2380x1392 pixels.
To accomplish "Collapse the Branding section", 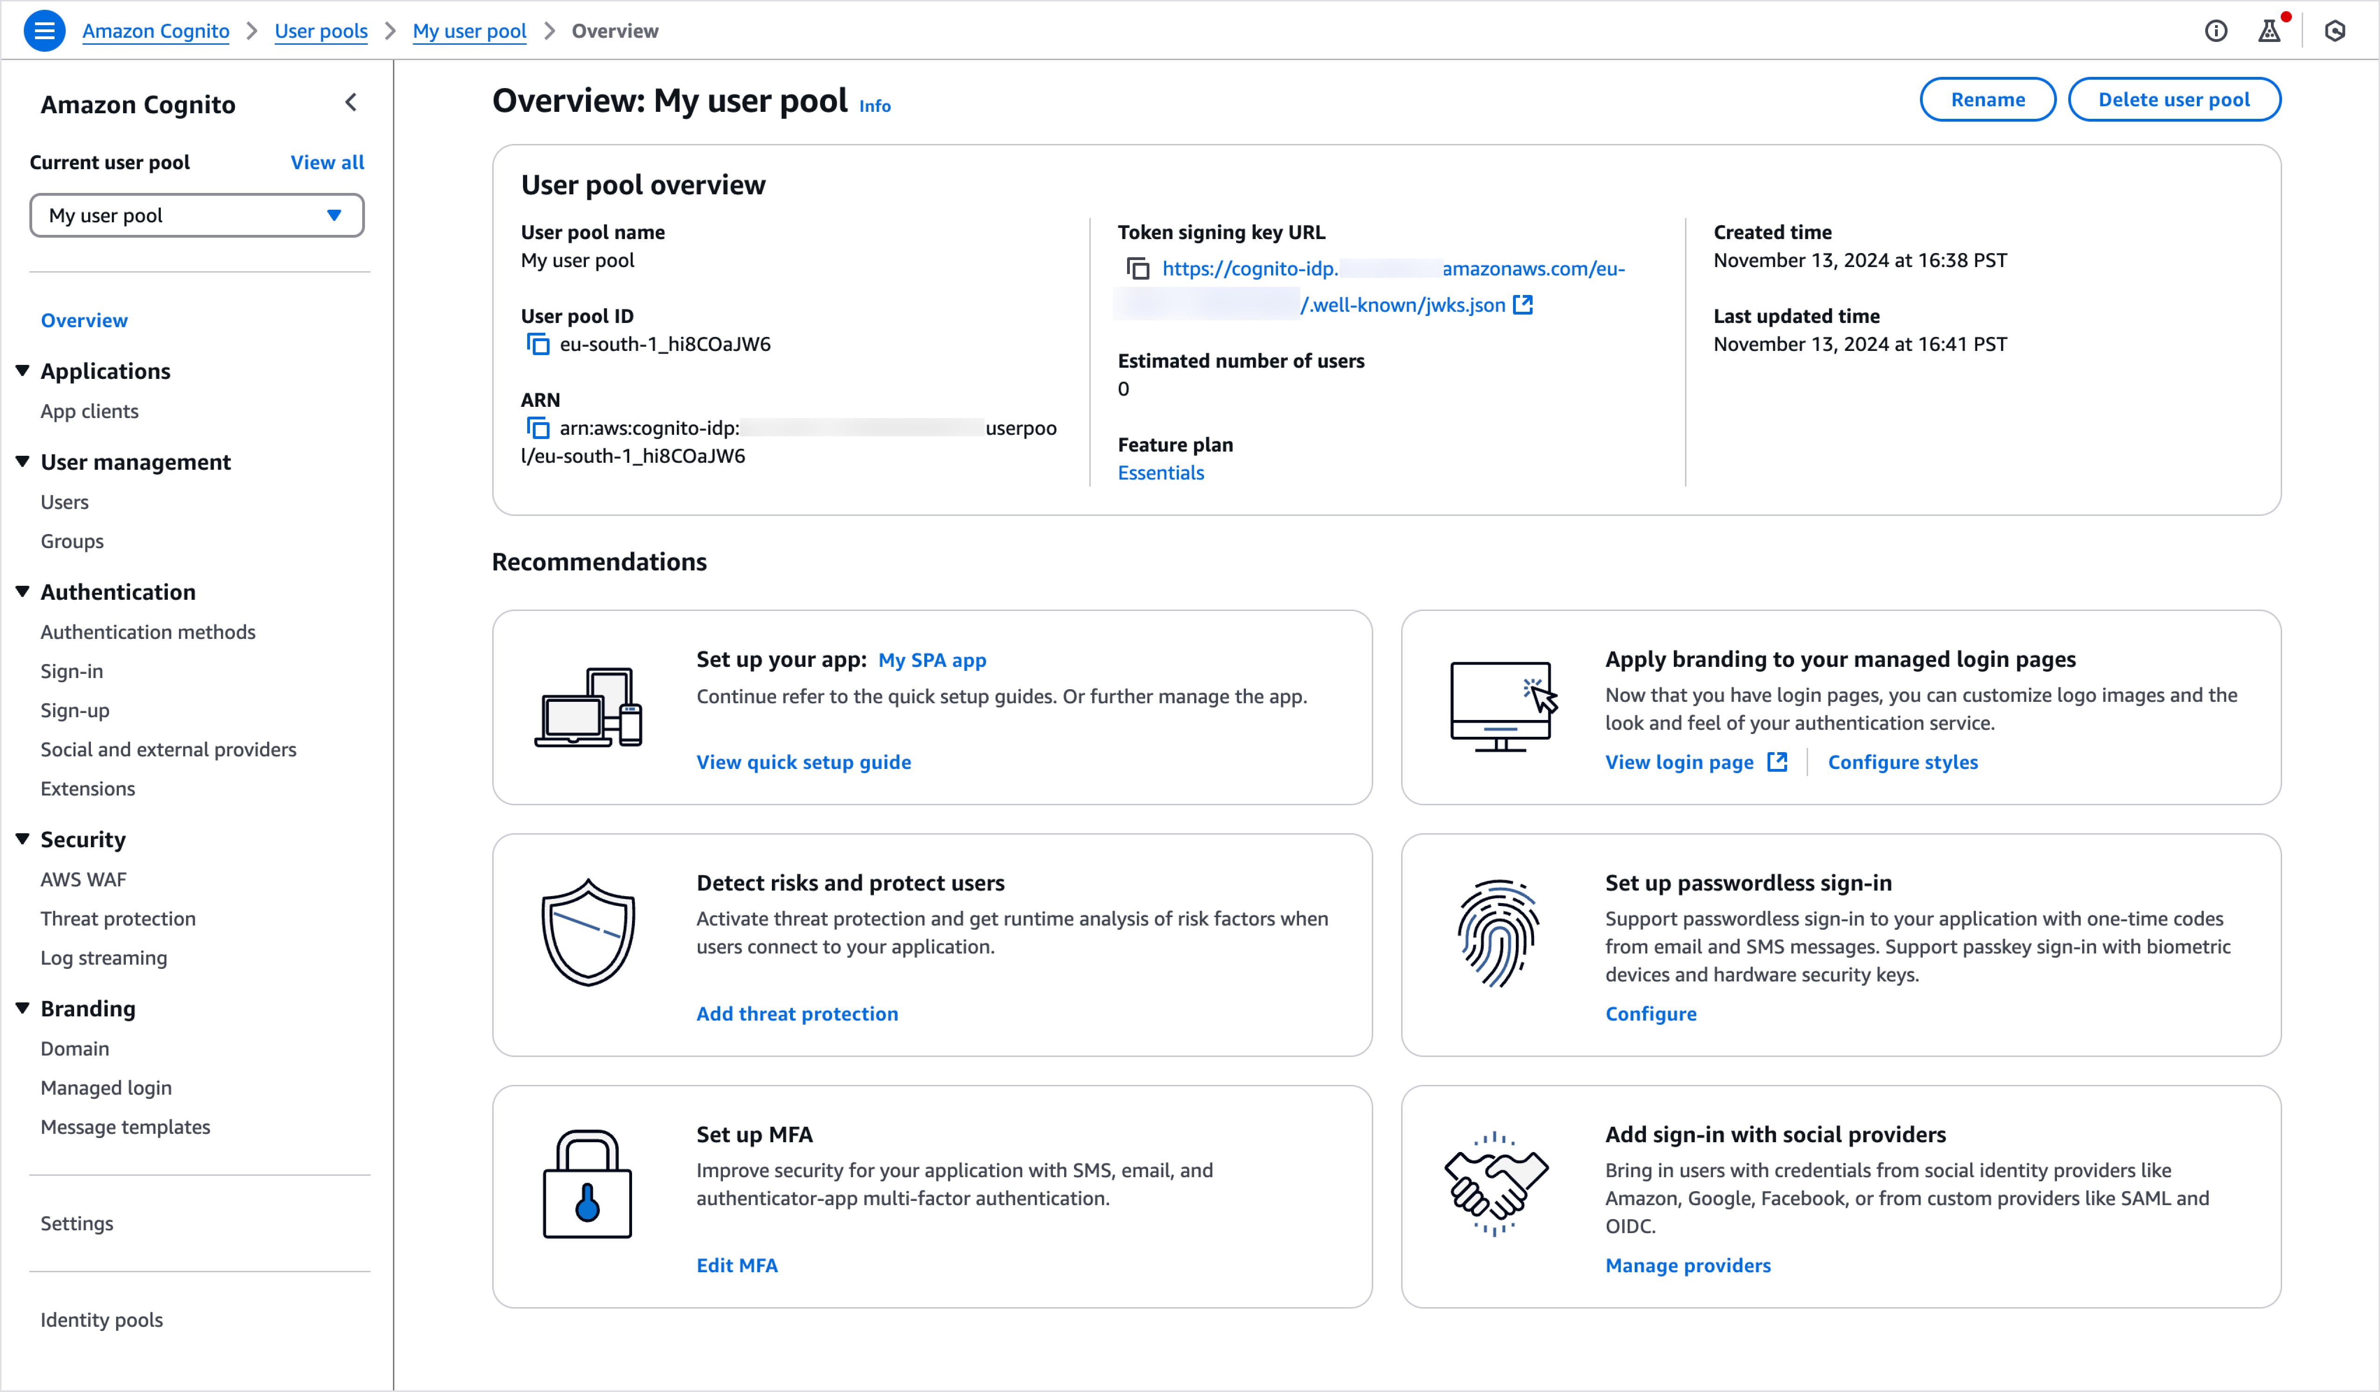I will pyautogui.click(x=23, y=1008).
